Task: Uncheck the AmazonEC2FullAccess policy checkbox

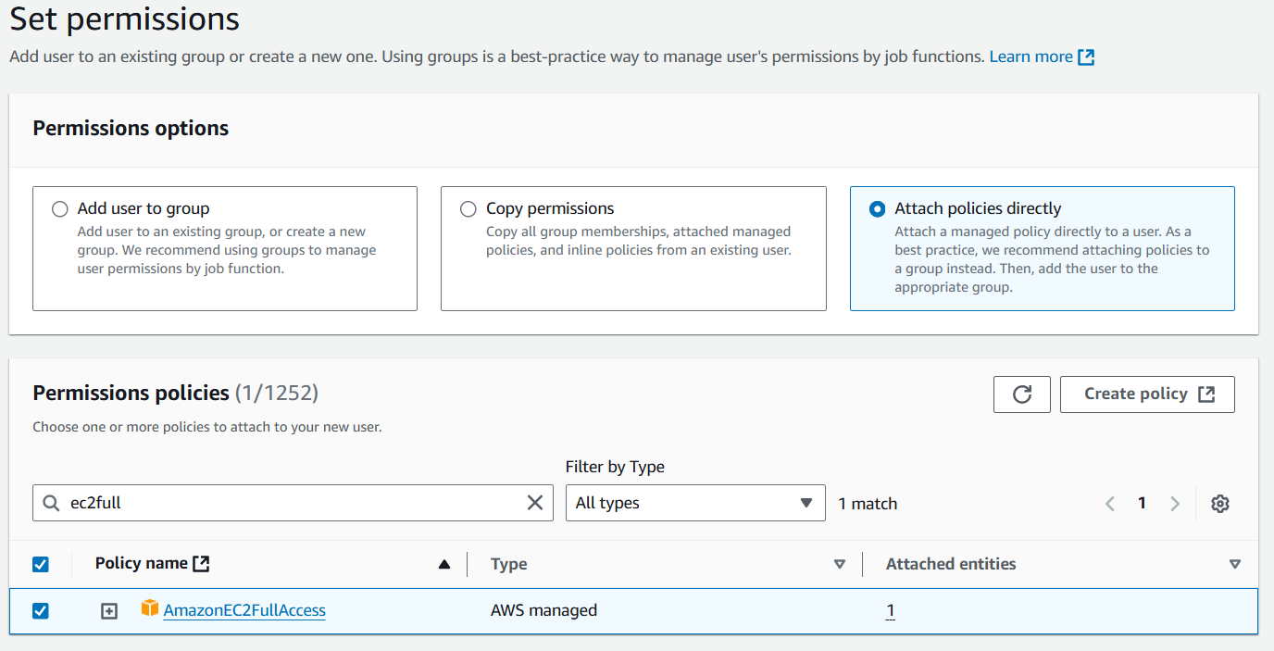Action: (x=41, y=611)
